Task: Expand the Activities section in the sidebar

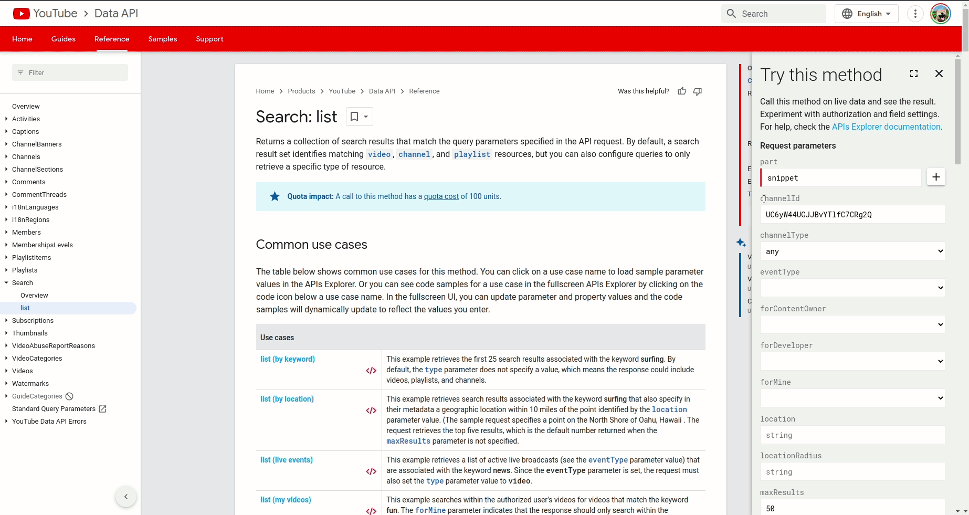Action: click(x=6, y=119)
